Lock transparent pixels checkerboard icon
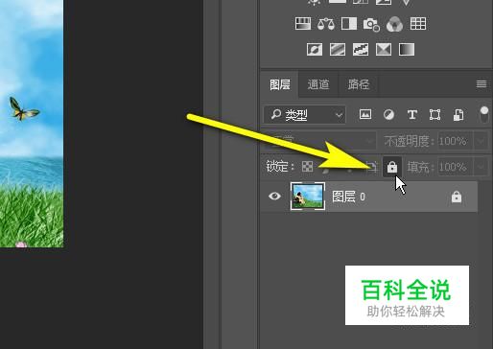Image resolution: width=493 pixels, height=349 pixels. [x=308, y=166]
